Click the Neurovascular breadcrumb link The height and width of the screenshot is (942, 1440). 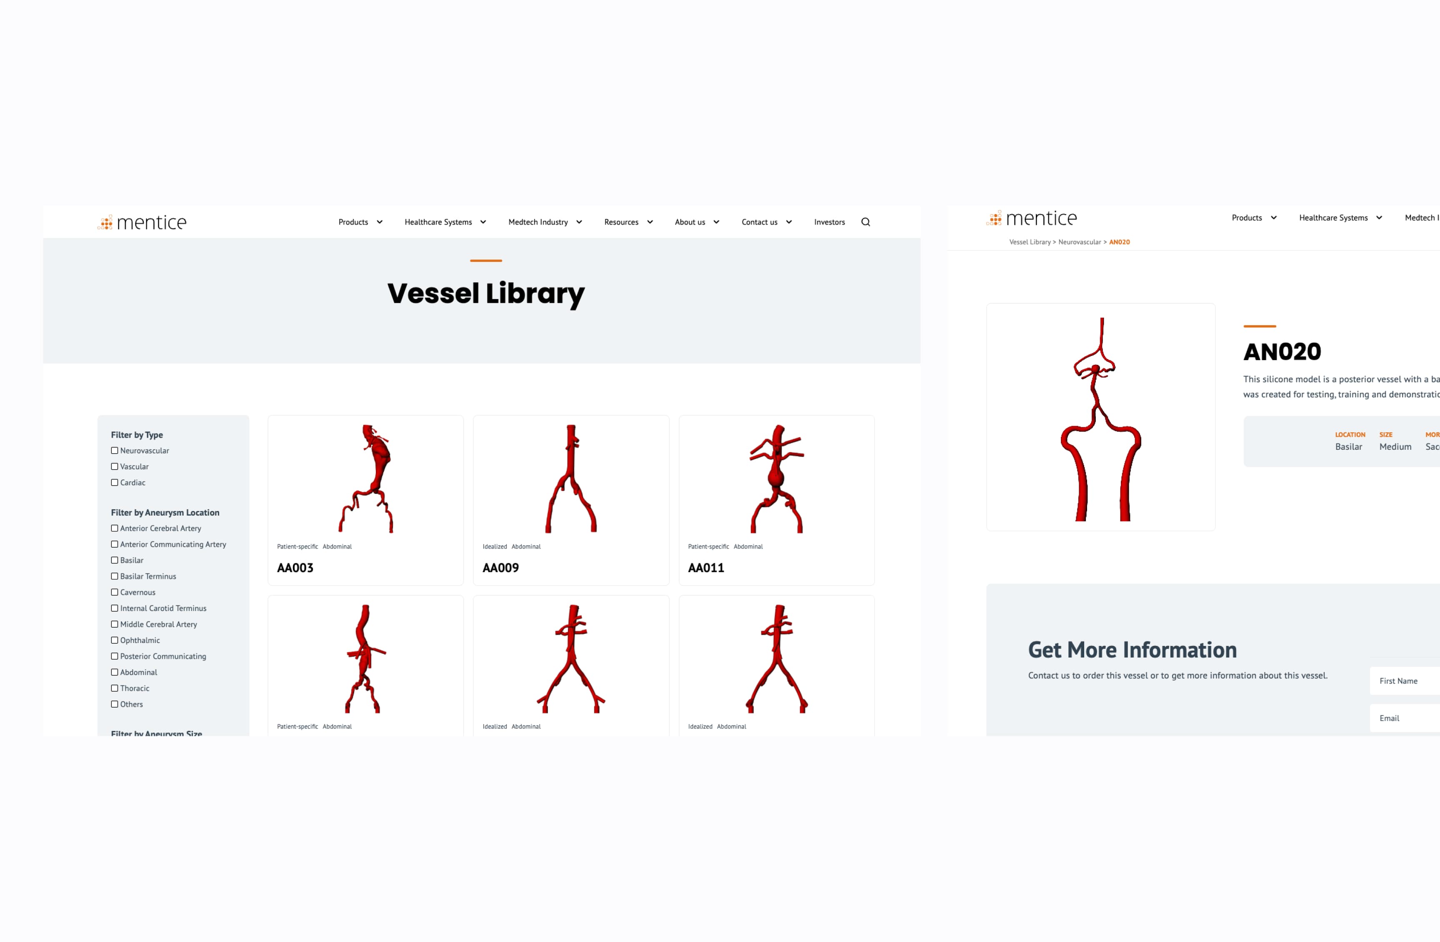pyautogui.click(x=1080, y=242)
